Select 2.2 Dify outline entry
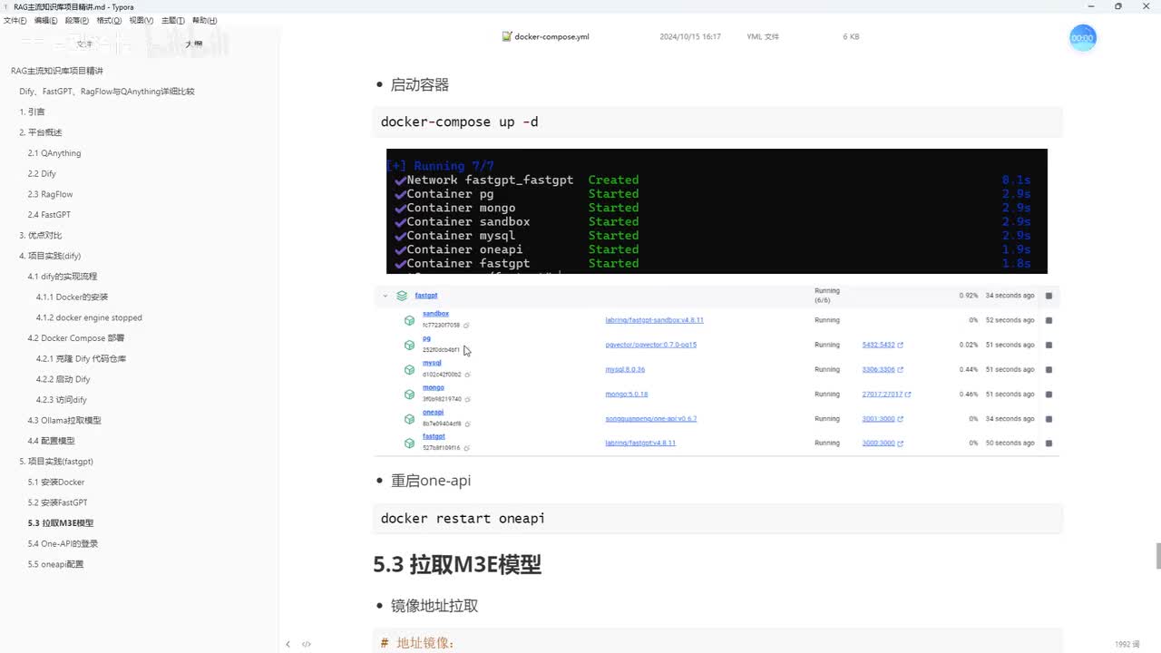 click(42, 173)
